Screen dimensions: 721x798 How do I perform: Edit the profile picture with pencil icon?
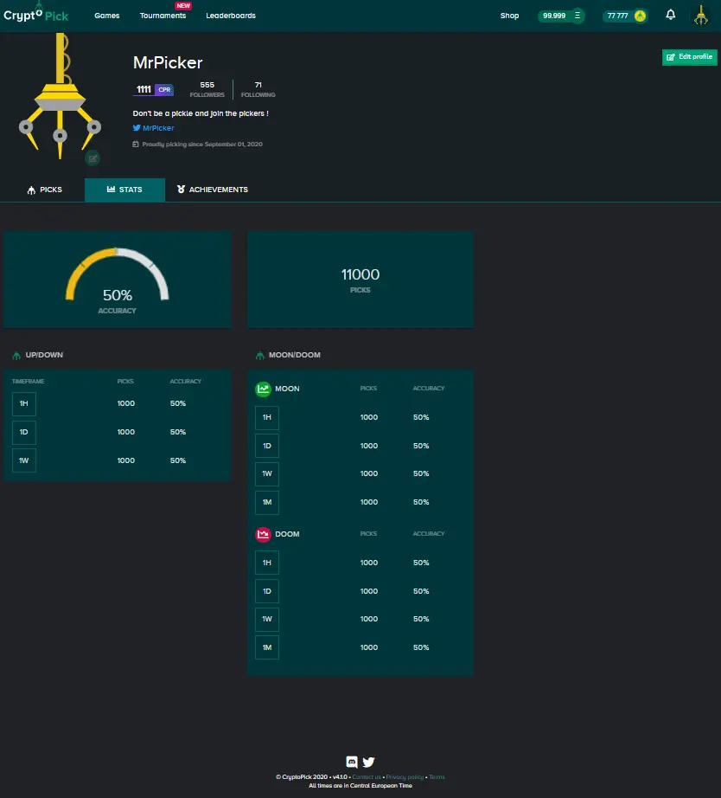[93, 158]
